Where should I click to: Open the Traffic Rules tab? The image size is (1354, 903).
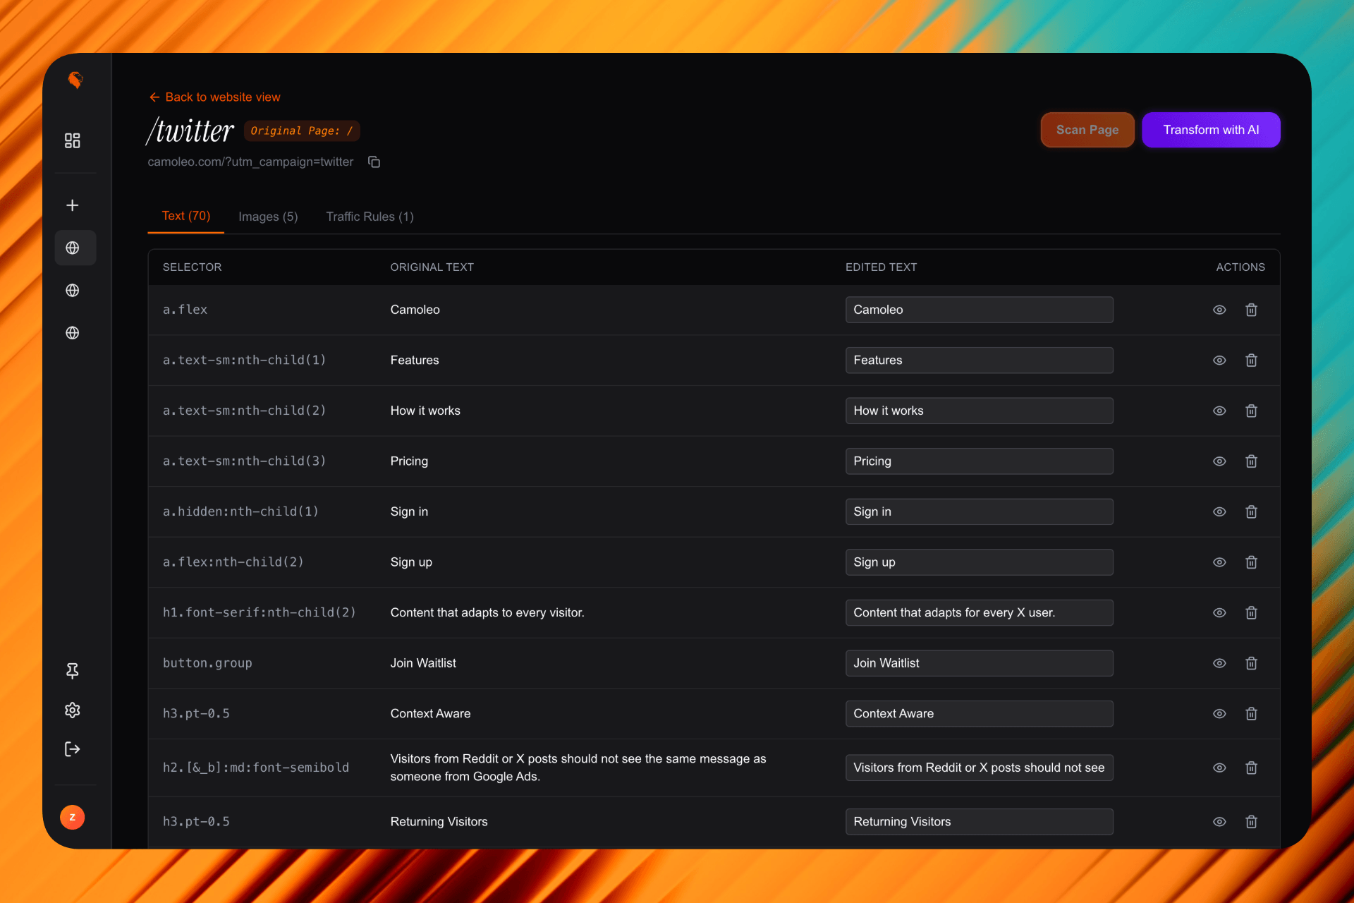[x=369, y=217]
